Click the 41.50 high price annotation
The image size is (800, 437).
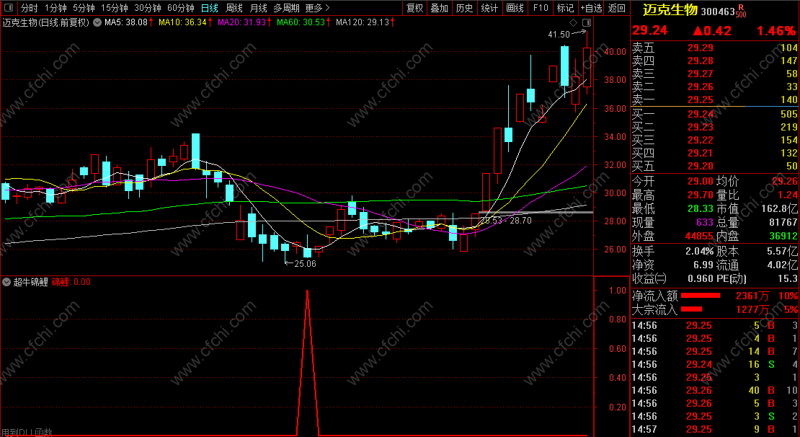(559, 34)
